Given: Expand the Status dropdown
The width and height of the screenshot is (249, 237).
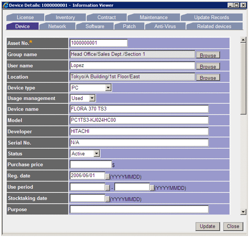Looking at the screenshot, I should 97,154.
